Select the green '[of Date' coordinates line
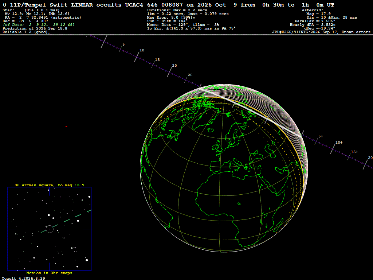 pyautogui.click(x=39, y=25)
